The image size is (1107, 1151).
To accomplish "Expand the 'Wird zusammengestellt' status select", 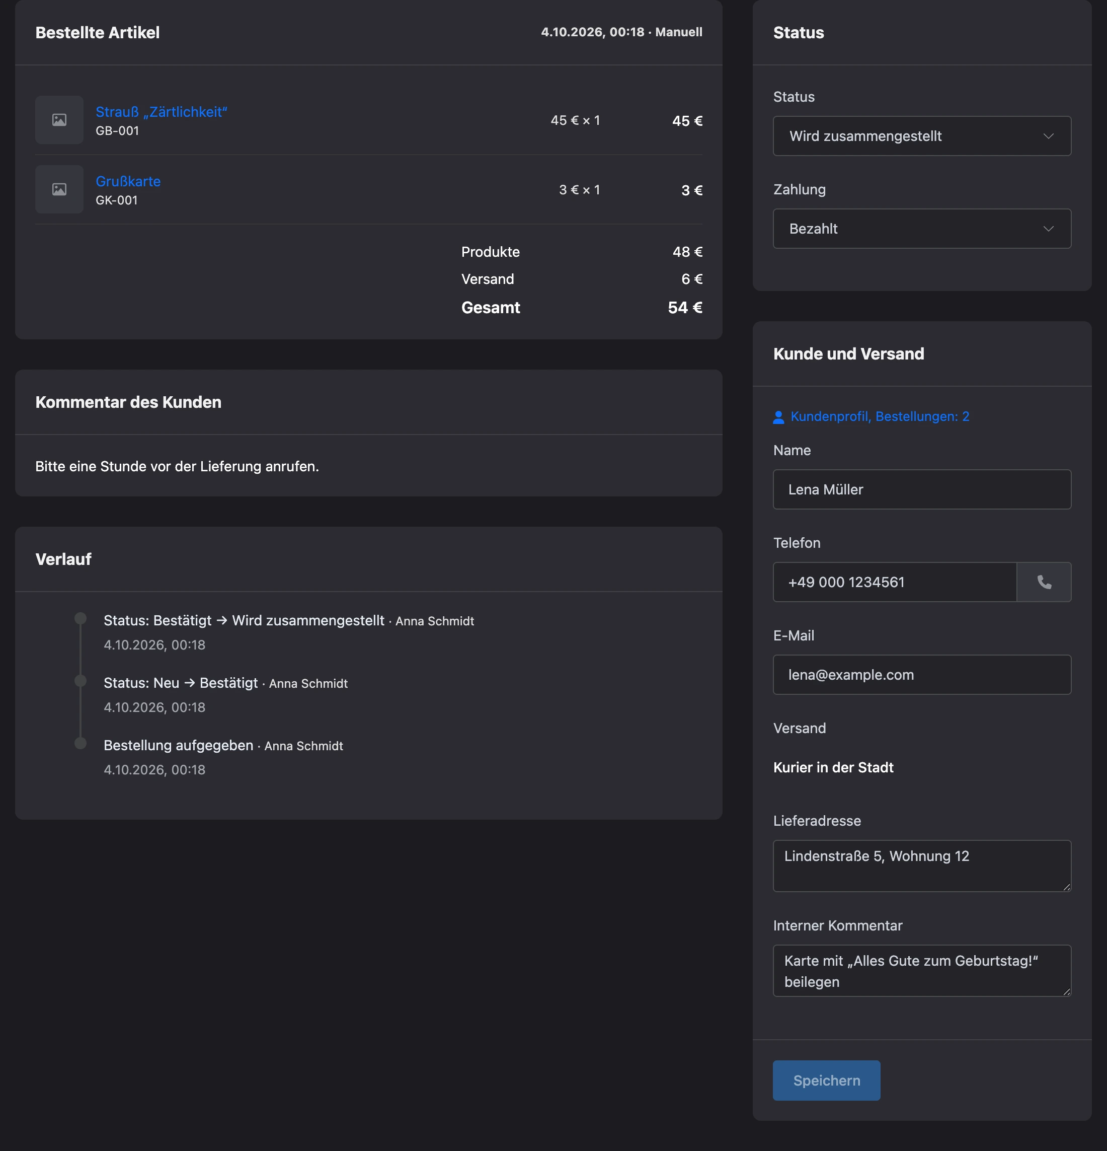I will (922, 135).
